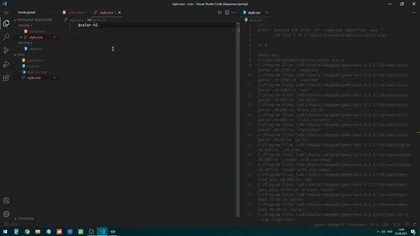Click the notifications bell in status bar
Viewport: 420px width, 236px height.
pyautogui.click(x=414, y=224)
